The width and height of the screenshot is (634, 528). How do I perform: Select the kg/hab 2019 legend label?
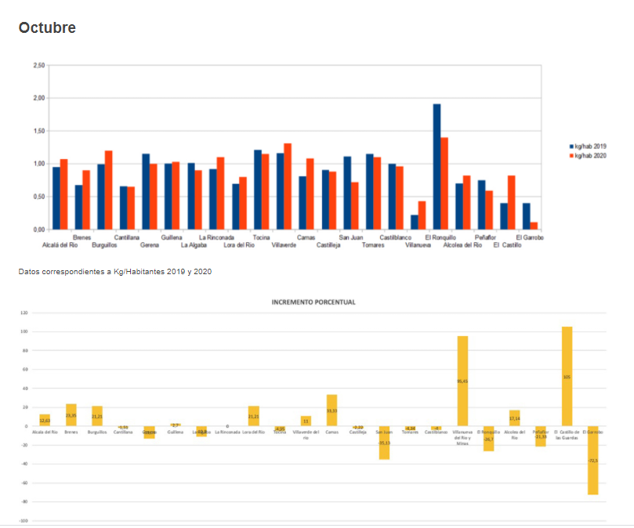coord(590,146)
